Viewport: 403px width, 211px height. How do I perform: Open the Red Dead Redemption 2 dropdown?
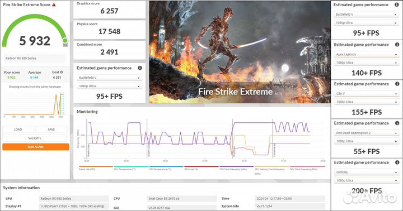click(x=367, y=133)
